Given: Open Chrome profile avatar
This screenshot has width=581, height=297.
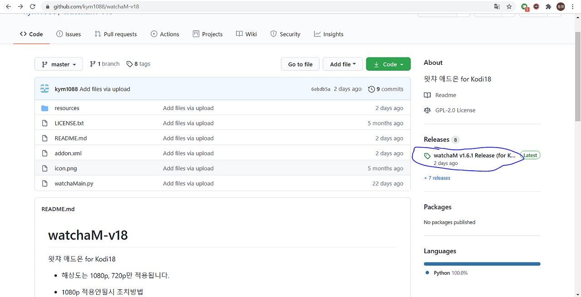Looking at the screenshot, I should click(x=561, y=7).
